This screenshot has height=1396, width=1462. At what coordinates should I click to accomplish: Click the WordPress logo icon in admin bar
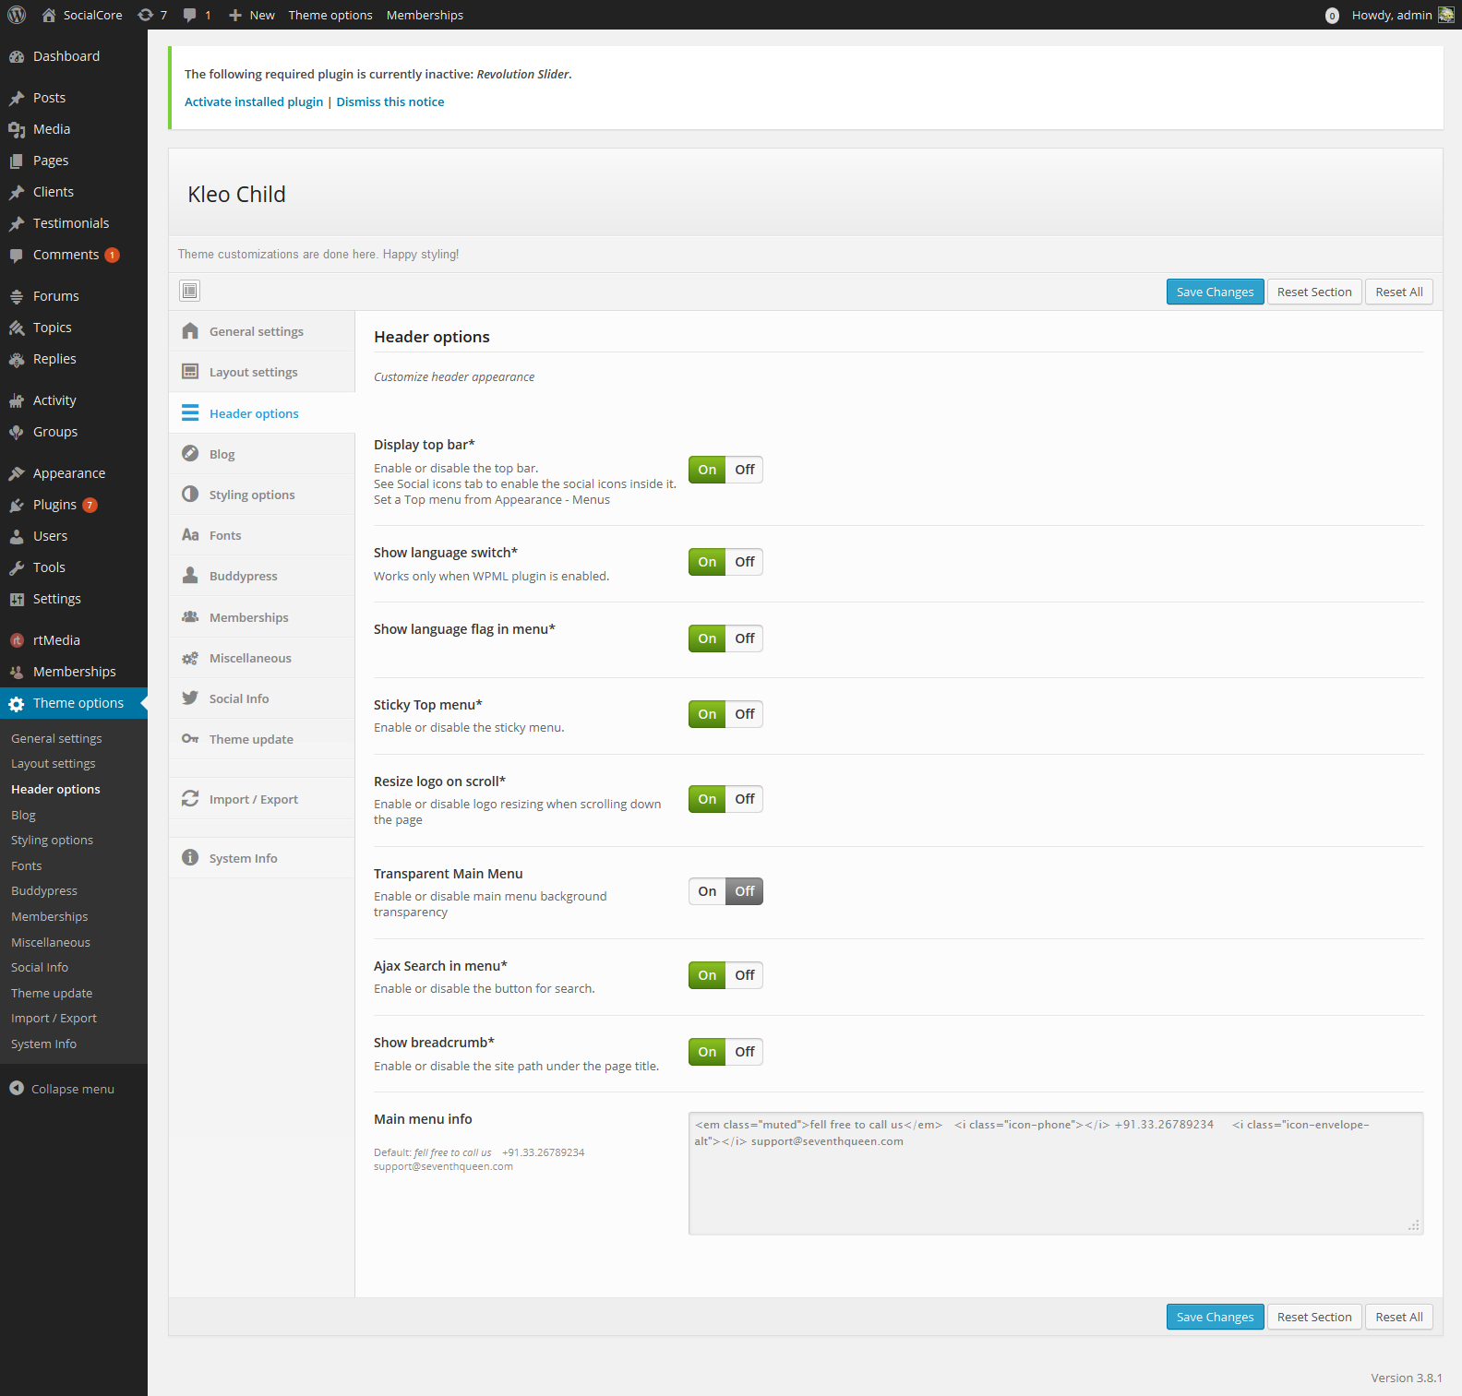(17, 15)
